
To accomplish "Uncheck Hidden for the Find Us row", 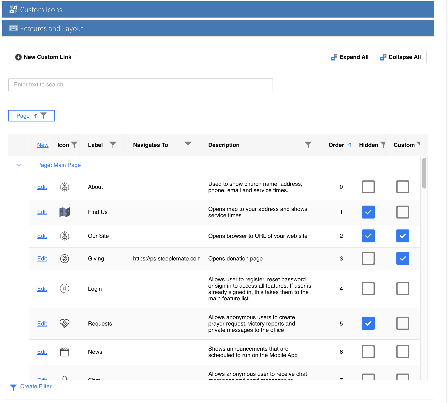I will [368, 212].
